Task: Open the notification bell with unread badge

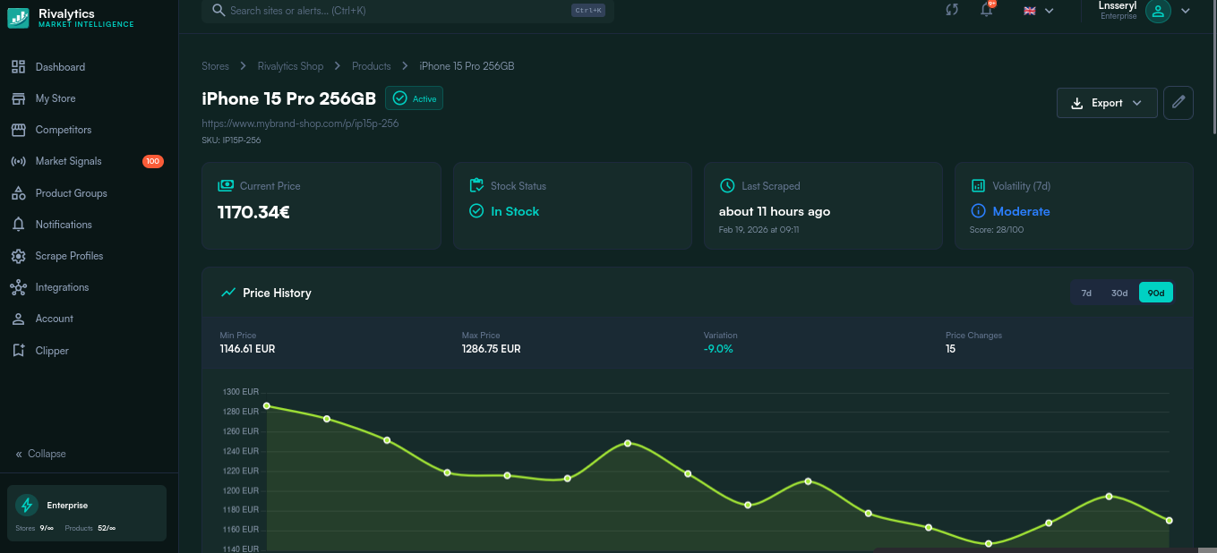Action: (986, 10)
